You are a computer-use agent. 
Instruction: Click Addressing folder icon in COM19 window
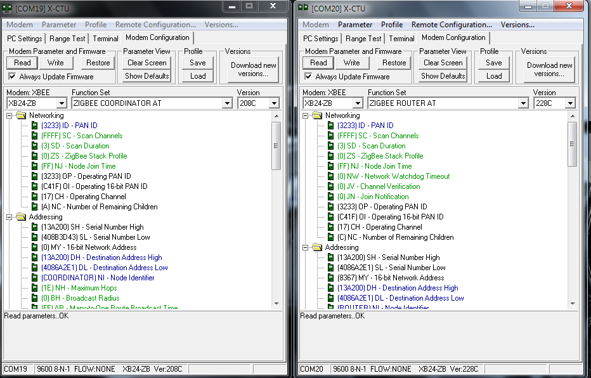coord(21,217)
